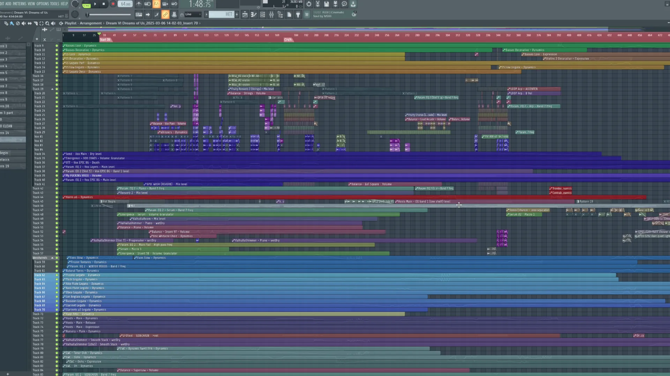Select the Zoom tool in playlist toolbar
The height and width of the screenshot is (376, 670).
[47, 23]
